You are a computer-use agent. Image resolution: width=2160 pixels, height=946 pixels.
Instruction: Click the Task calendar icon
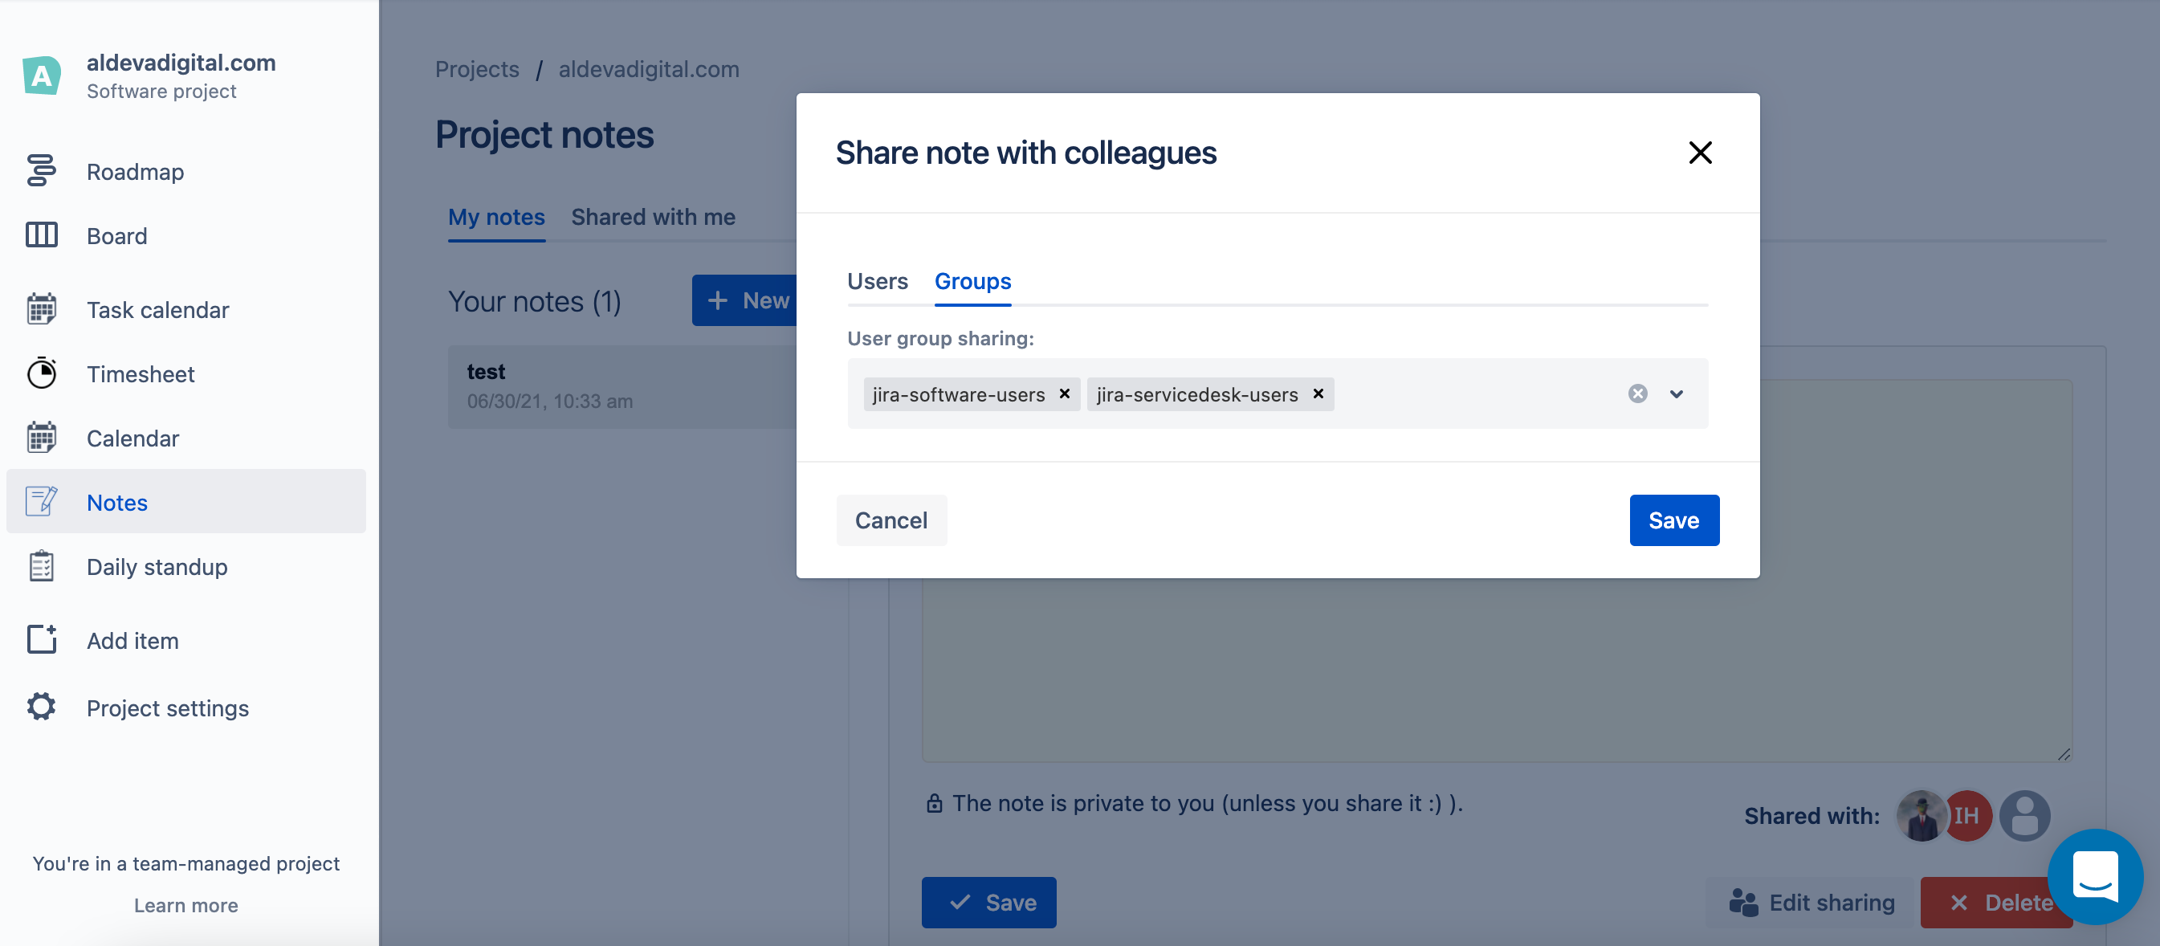41,309
